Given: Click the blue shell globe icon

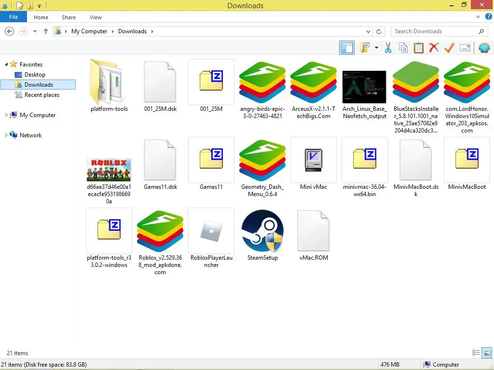Looking at the screenshot, I should coord(484,48).
